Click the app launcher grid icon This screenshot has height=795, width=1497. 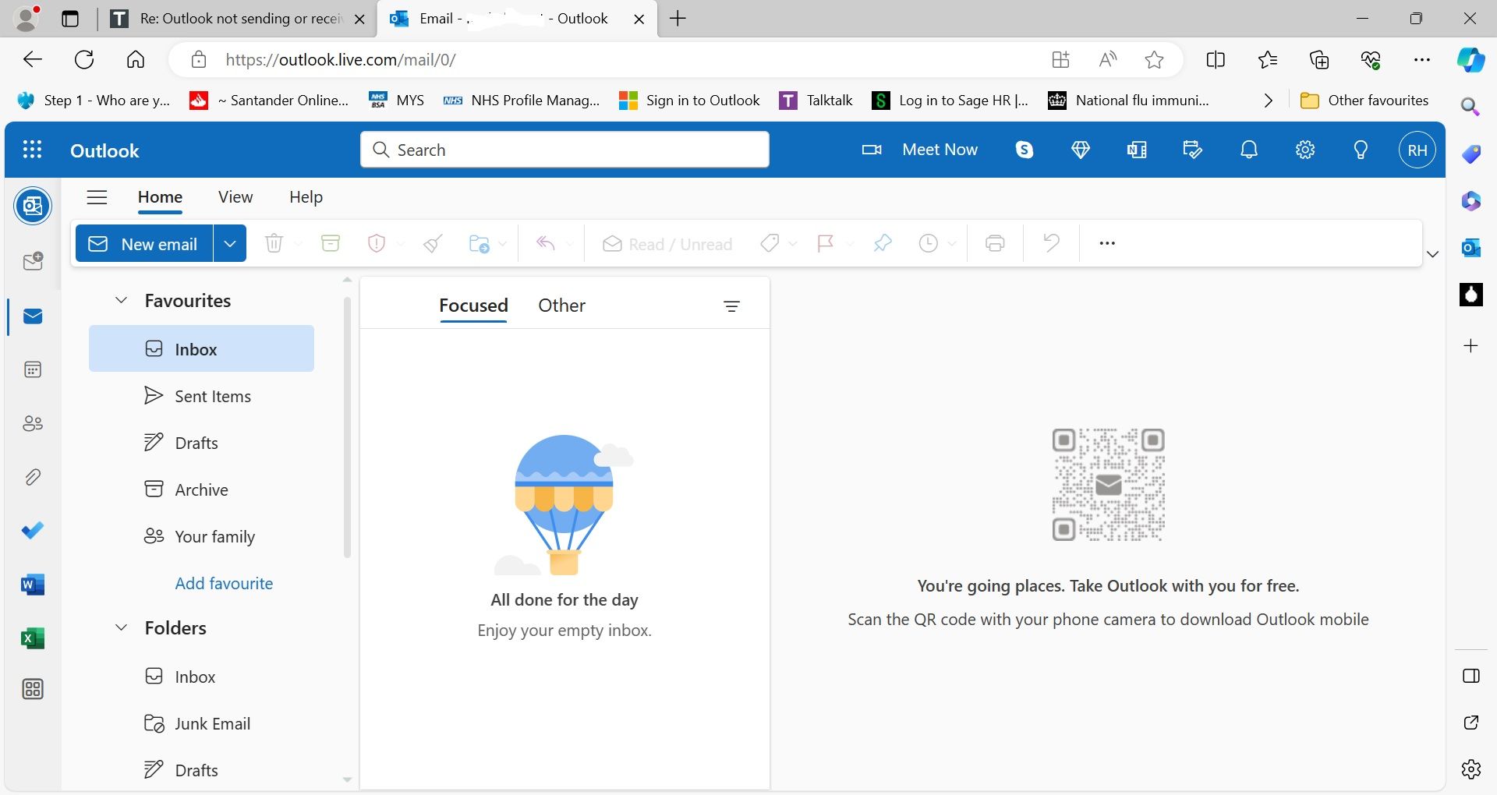pyautogui.click(x=32, y=150)
